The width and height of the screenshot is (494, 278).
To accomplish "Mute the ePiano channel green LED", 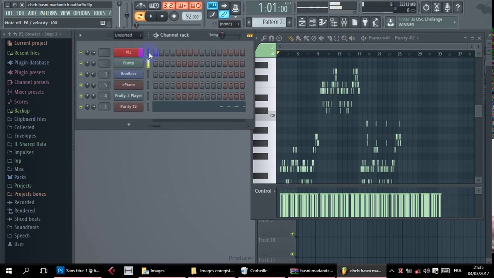I will pos(81,85).
